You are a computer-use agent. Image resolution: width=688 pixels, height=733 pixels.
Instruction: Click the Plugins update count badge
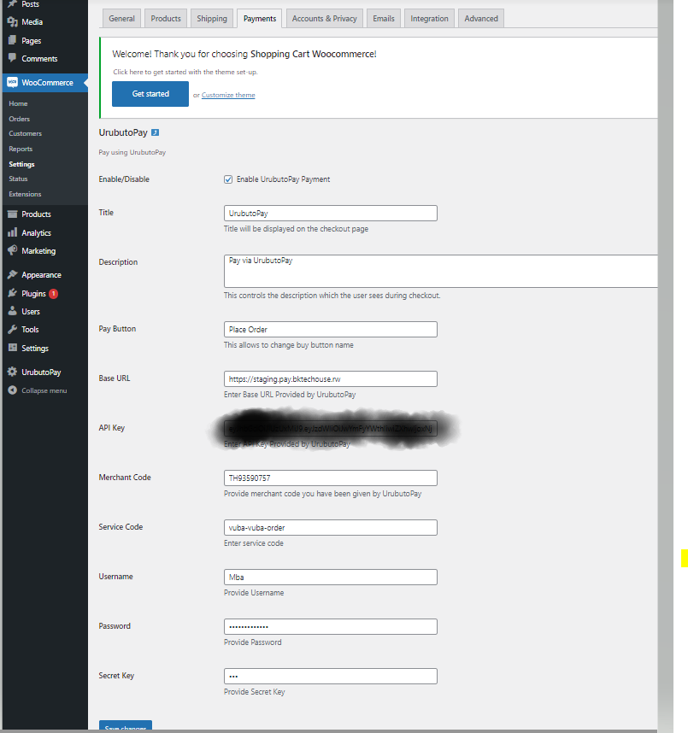pyautogui.click(x=53, y=294)
